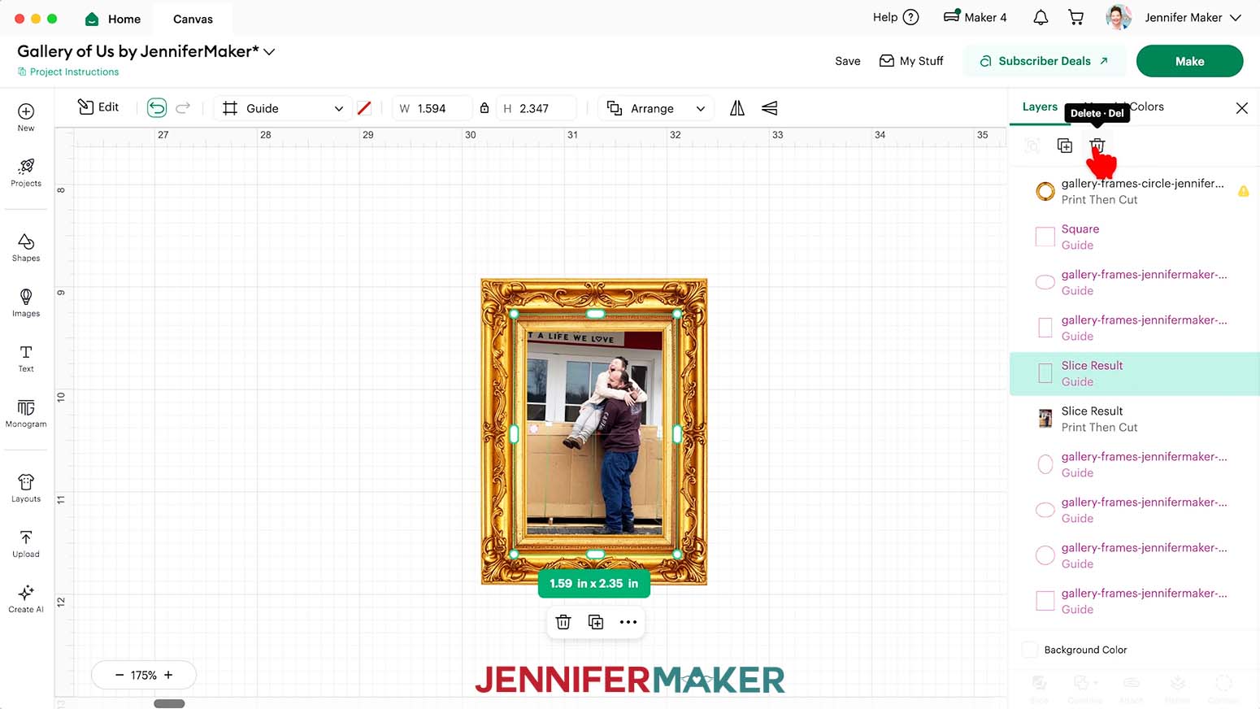1260x709 pixels.
Task: Toggle the size lock proportions icon
Action: pyautogui.click(x=484, y=108)
